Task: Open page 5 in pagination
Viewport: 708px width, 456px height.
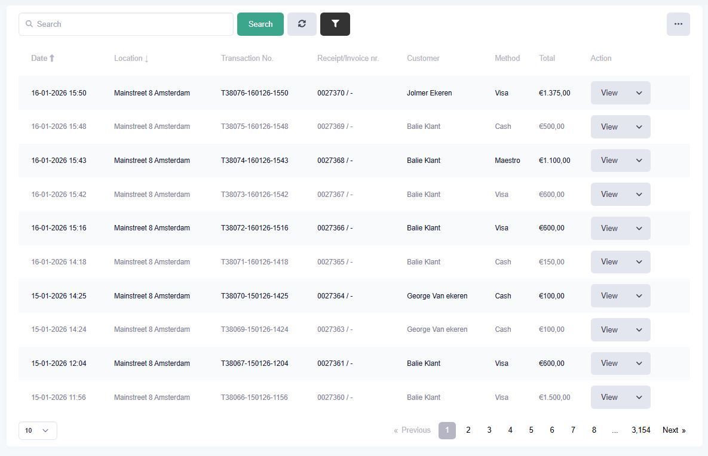Action: coord(531,430)
